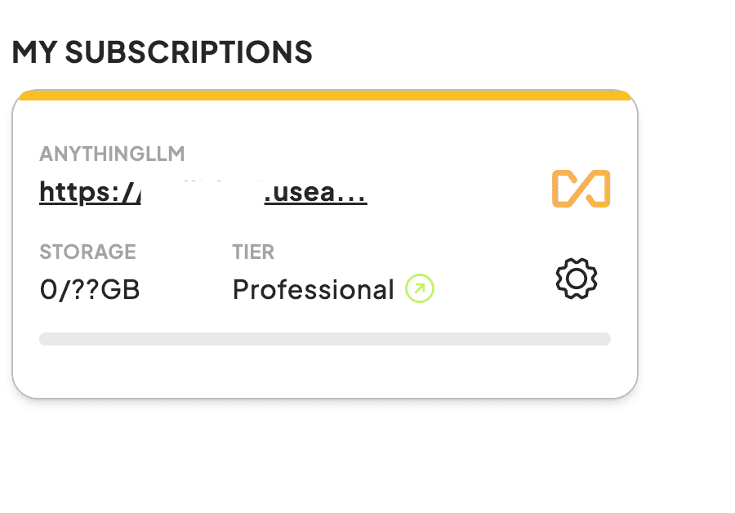Click the TIER label

click(x=253, y=252)
